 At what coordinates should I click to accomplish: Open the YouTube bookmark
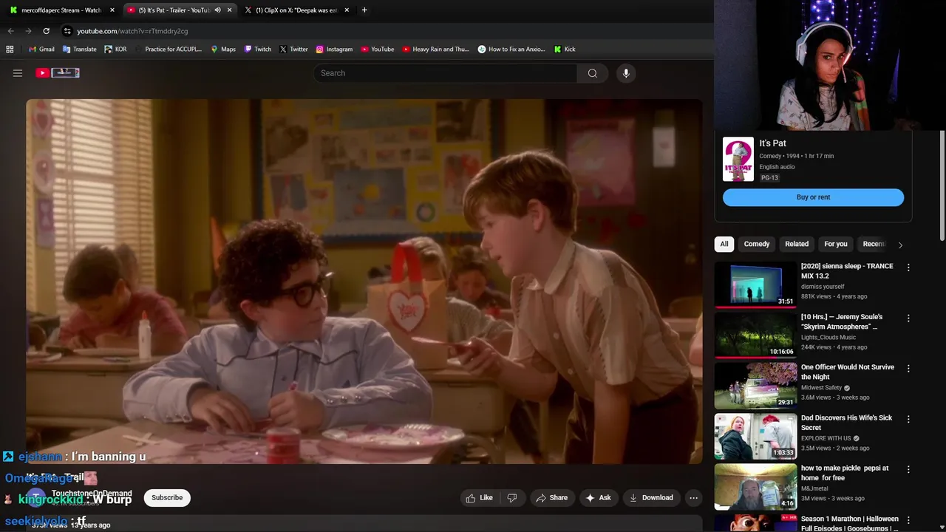coord(378,50)
